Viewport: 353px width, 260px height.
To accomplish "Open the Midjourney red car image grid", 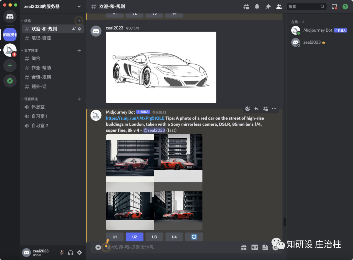I will click(154, 182).
